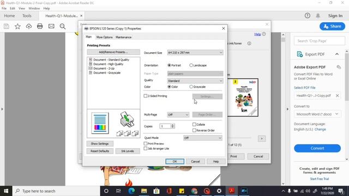Click the Save file icon in Acrobat toolbar
Image resolution: width=349 pixels, height=196 pixels.
pyautogui.click(x=7, y=26)
